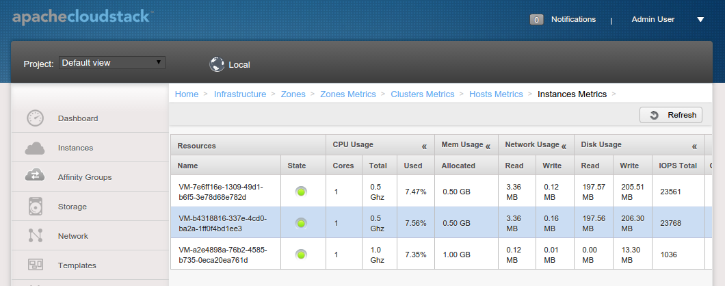725x286 pixels.
Task: Collapse the Network Usage column group
Action: (x=564, y=146)
